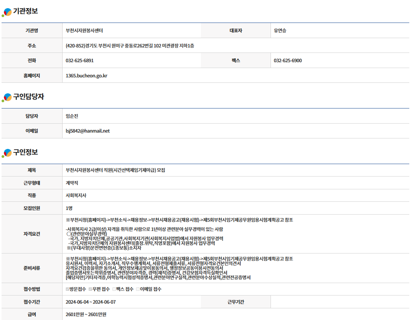Click the 근무형태 label cell
412x320 pixels.
point(32,183)
